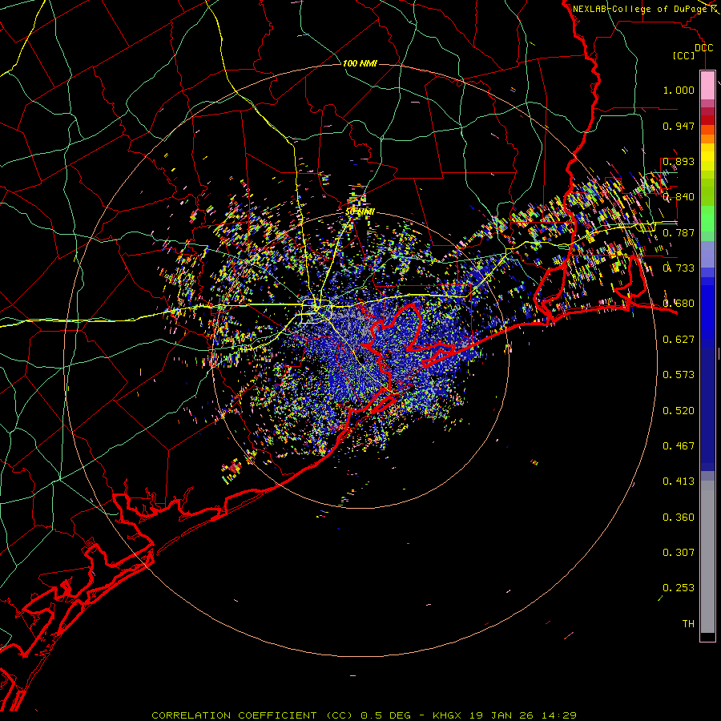
Task: Pick the orange swatch in the color bar
Action: click(x=707, y=139)
